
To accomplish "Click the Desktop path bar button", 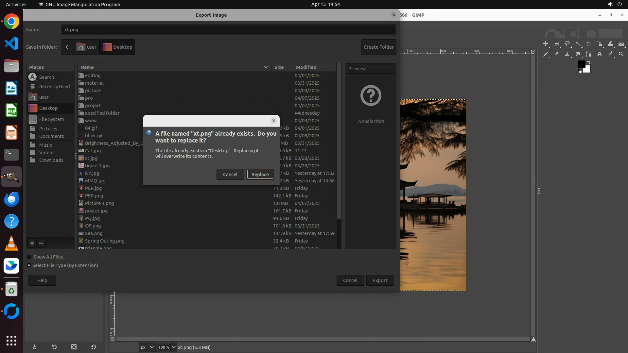I will point(117,47).
